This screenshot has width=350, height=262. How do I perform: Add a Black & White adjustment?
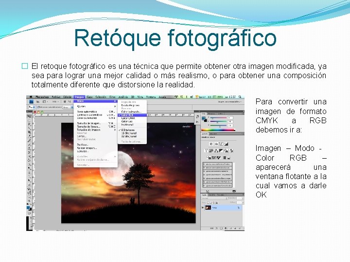click(221, 150)
